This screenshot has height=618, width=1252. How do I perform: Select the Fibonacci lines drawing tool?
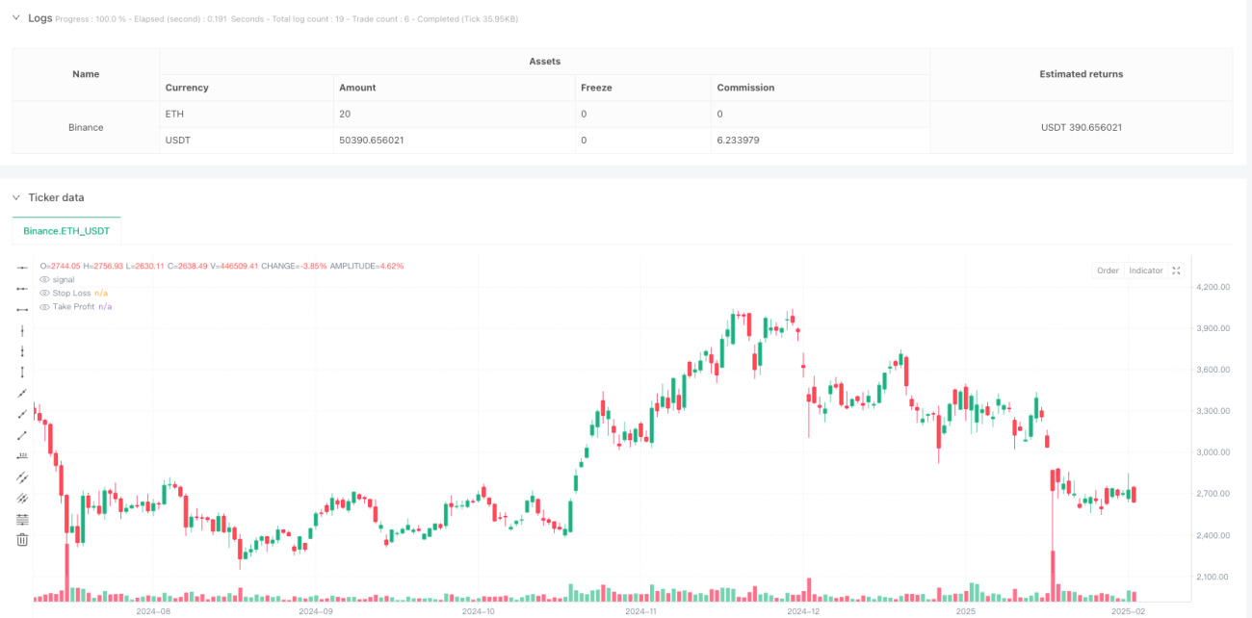point(22,519)
